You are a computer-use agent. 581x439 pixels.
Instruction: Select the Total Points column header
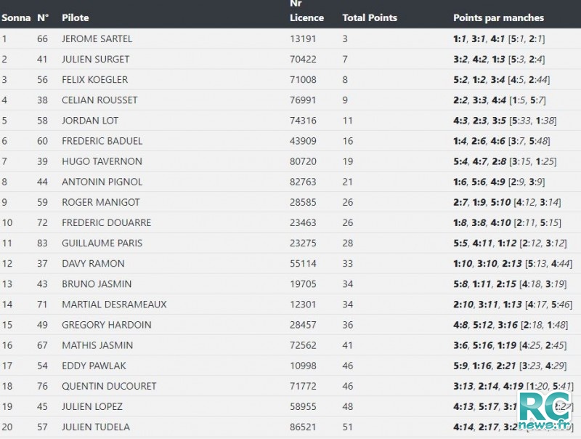pyautogui.click(x=370, y=17)
